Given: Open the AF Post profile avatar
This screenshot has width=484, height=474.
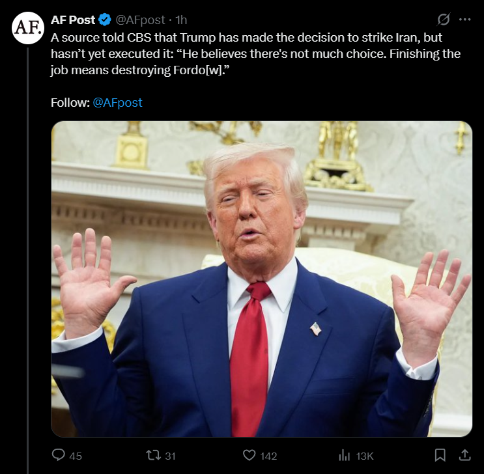Looking at the screenshot, I should 28,28.
